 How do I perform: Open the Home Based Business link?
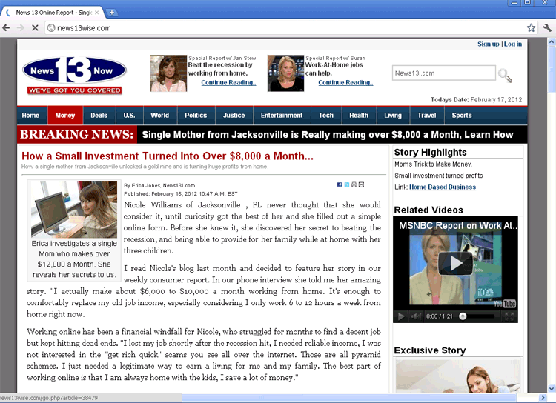(443, 187)
